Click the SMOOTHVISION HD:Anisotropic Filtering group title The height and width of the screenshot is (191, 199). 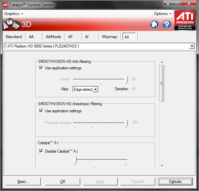click(x=70, y=104)
